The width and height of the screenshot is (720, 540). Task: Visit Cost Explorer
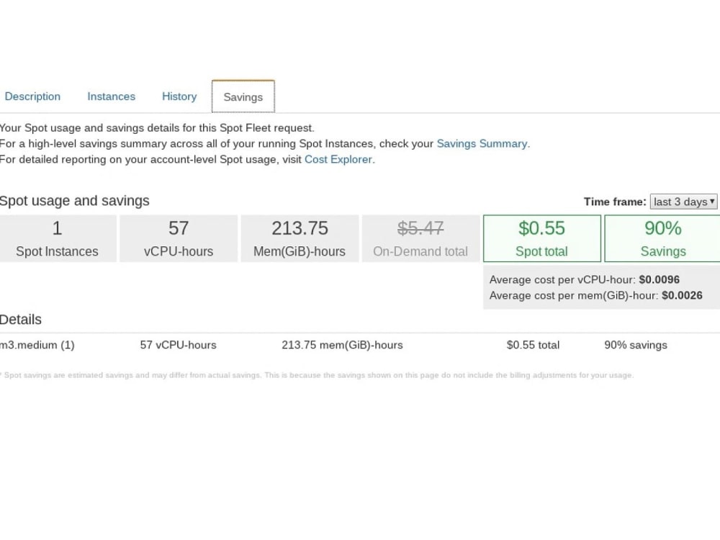pyautogui.click(x=338, y=159)
